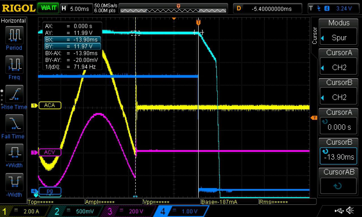This screenshot has width=362, height=217.
Task: Choose the Rise Time measurement icon
Action: click(x=14, y=95)
